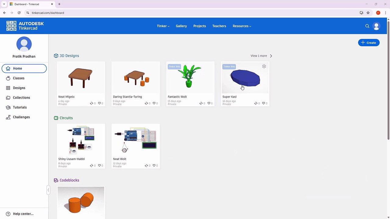Click remix icon on Fantastic Wolt
Screen dimensions: 390x219
click(x=201, y=103)
